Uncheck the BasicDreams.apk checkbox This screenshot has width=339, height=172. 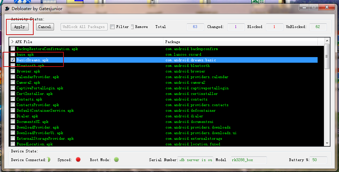[x=13, y=60]
